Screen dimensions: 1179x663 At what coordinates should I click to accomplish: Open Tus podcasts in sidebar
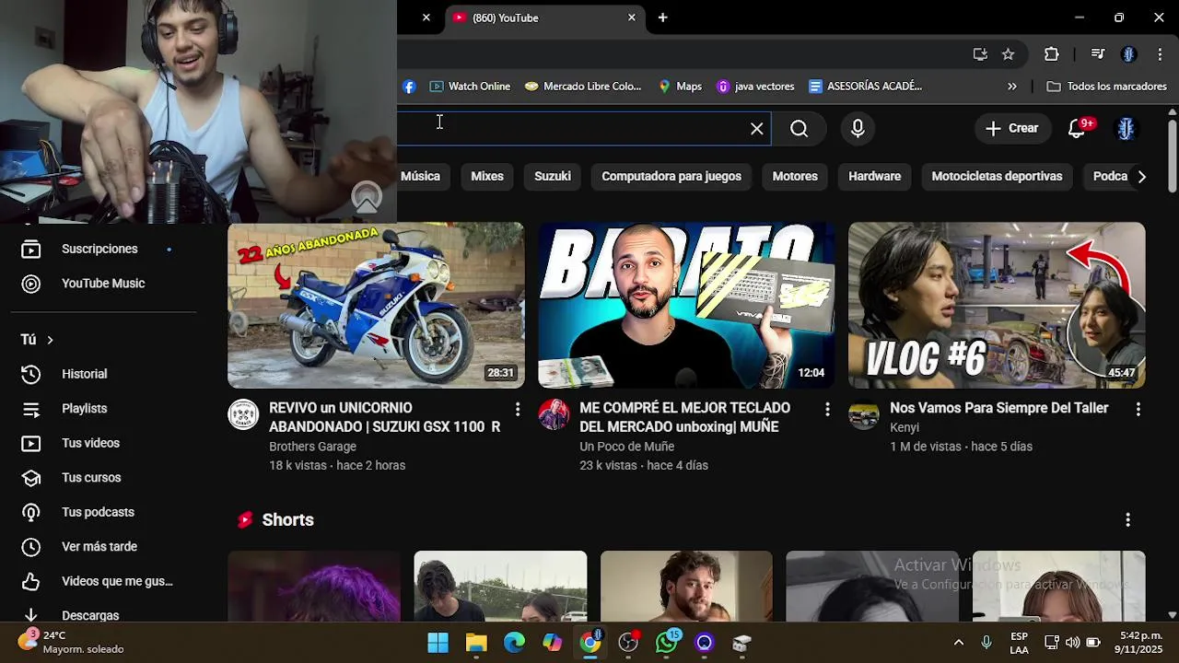click(98, 512)
